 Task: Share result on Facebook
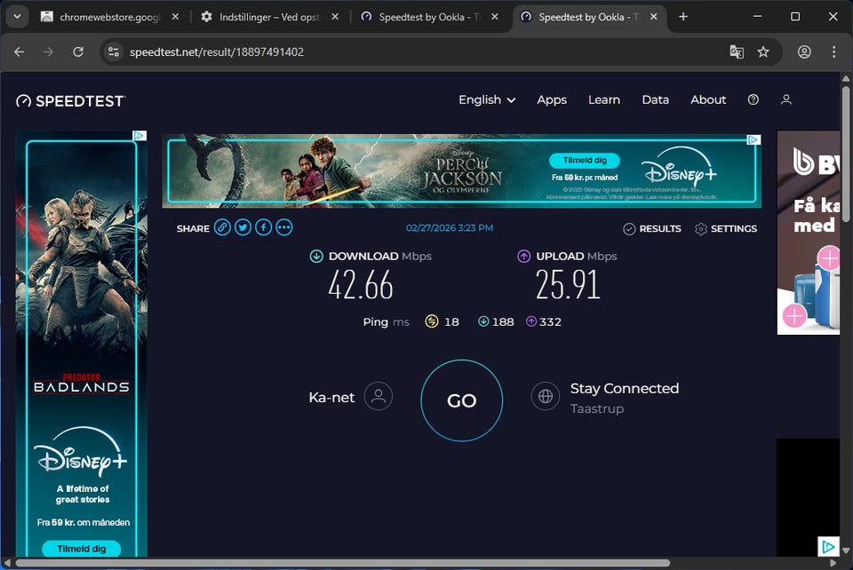[x=263, y=227]
